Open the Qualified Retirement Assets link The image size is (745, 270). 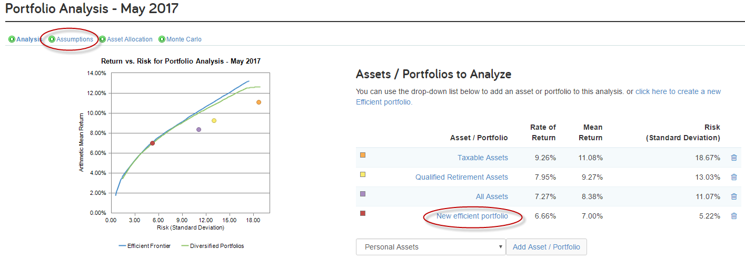click(x=462, y=177)
